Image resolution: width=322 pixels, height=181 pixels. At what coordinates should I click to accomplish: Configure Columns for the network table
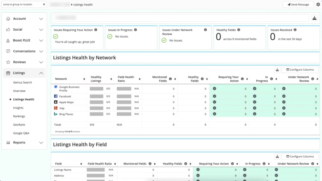click(300, 70)
